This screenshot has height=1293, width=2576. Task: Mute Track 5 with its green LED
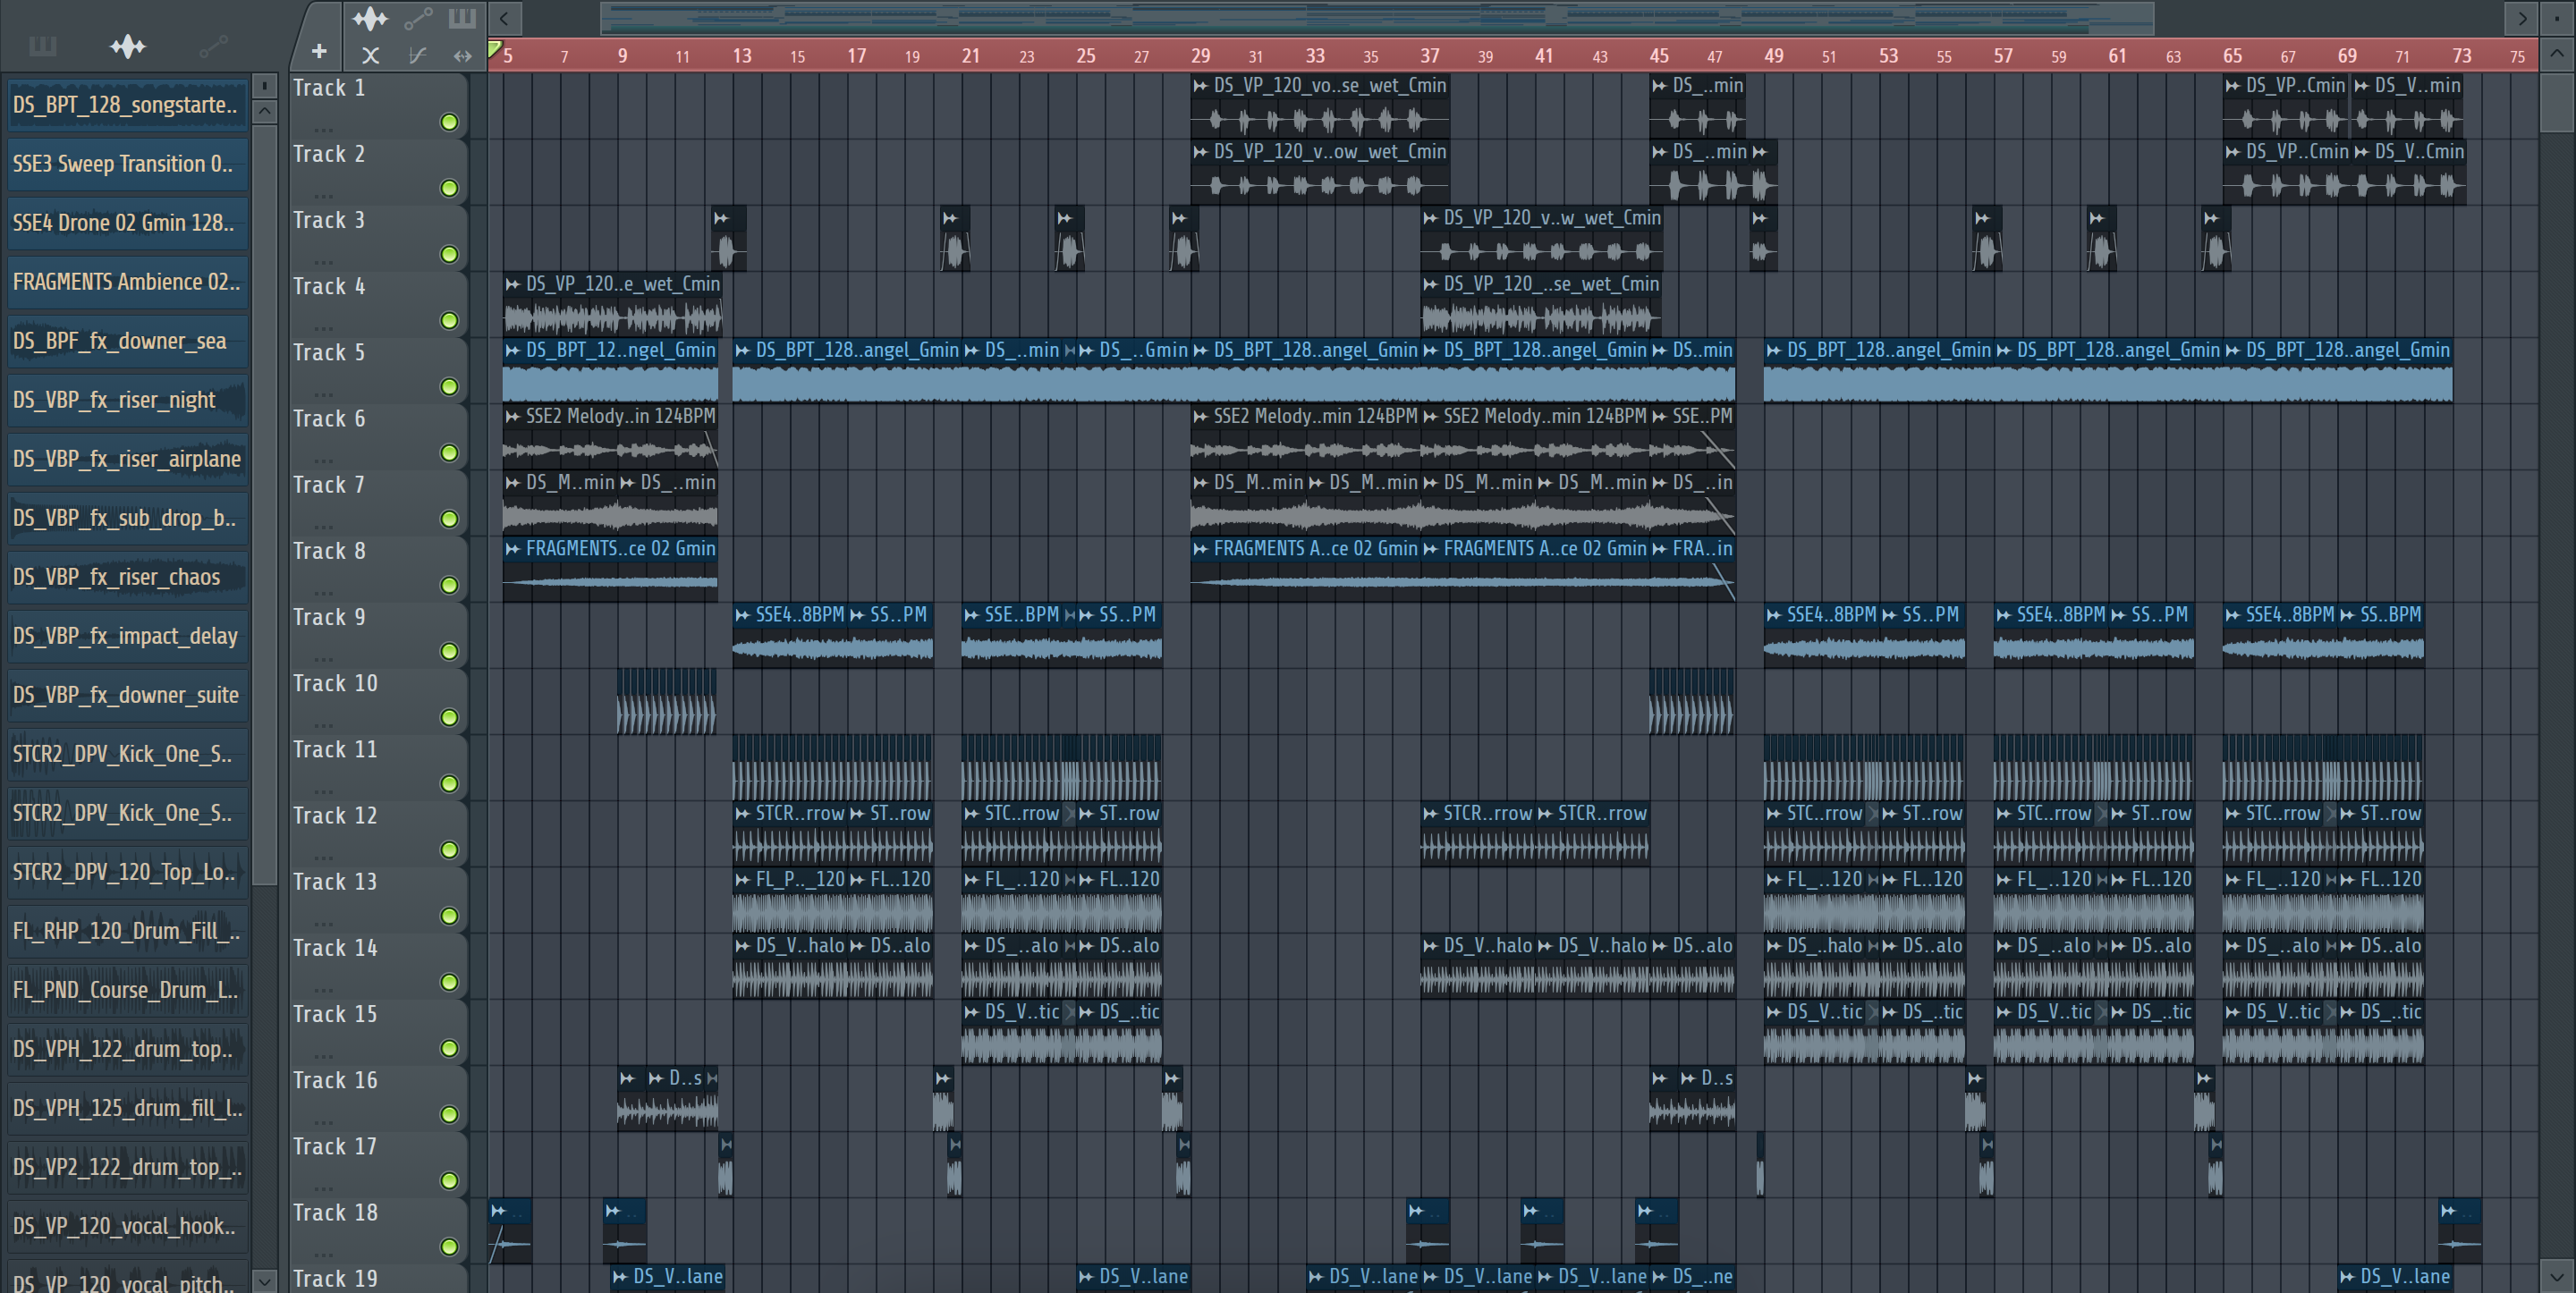coord(450,386)
